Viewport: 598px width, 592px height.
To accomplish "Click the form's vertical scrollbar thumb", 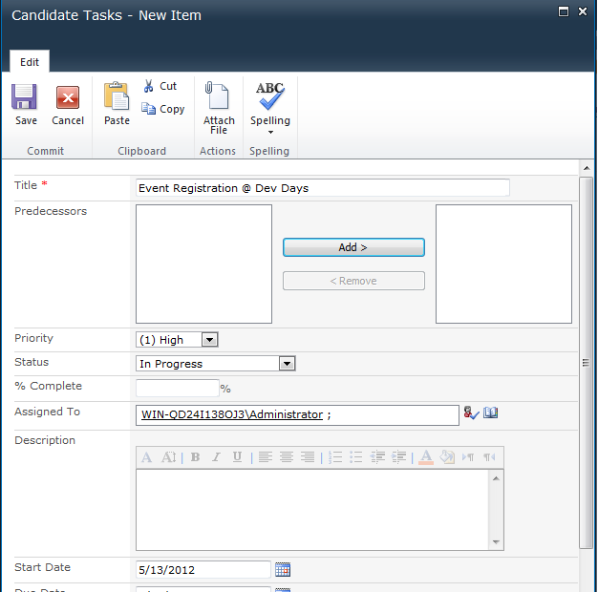I will click(586, 363).
